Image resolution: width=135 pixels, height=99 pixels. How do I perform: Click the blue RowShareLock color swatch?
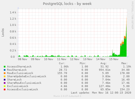pyautogui.click(x=5, y=70)
